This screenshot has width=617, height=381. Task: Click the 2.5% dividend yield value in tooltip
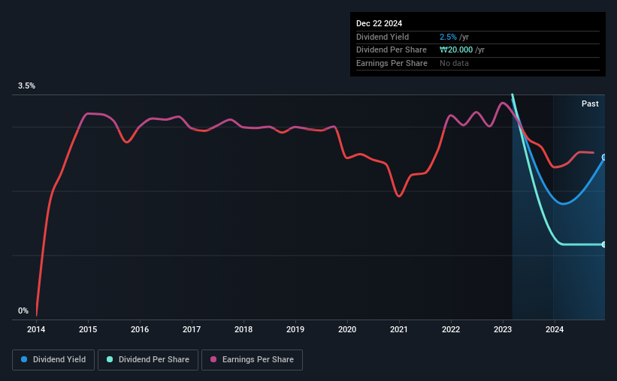tap(448, 37)
